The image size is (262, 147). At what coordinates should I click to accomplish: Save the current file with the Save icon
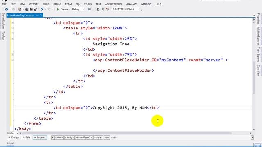(31, 9)
